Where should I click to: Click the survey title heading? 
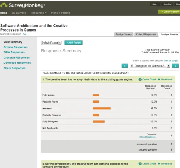click(x=34, y=28)
